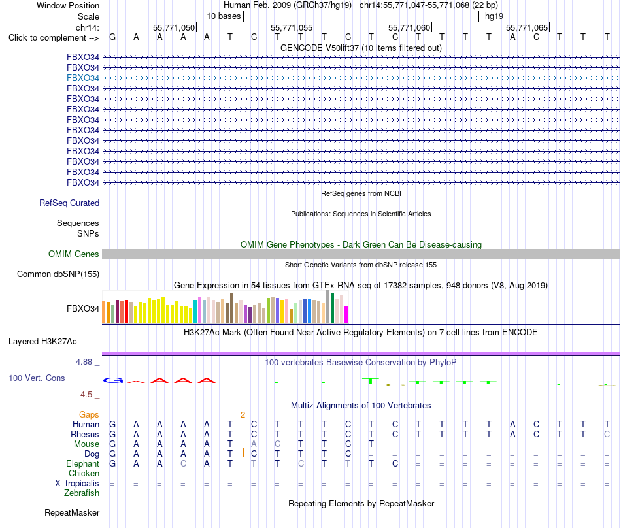Image resolution: width=621 pixels, height=528 pixels.
Task: Click the 'RefSeq Curated' track label
Action: (69, 203)
